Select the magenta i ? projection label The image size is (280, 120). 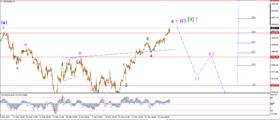pos(197,78)
